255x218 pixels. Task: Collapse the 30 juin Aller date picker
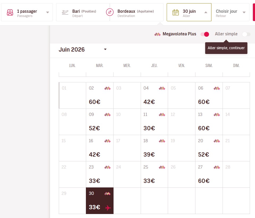coord(206,12)
